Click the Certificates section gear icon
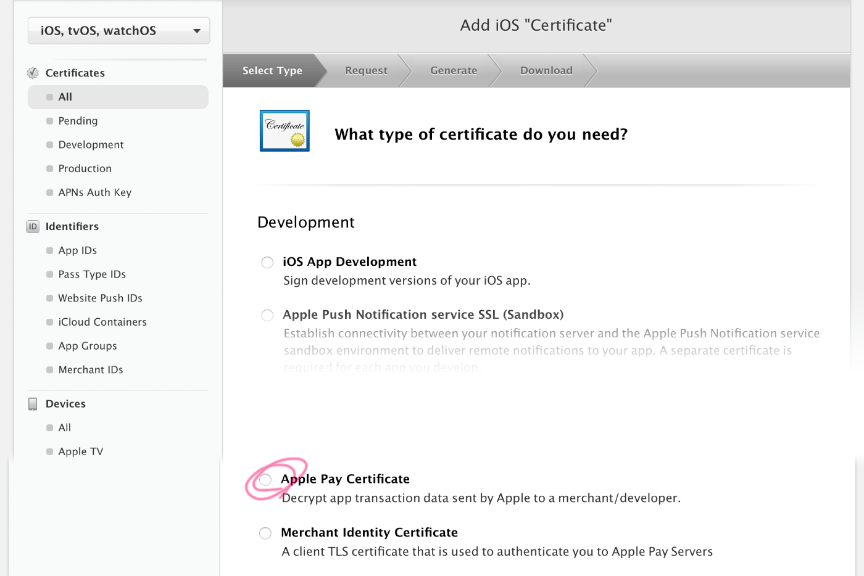 [33, 73]
